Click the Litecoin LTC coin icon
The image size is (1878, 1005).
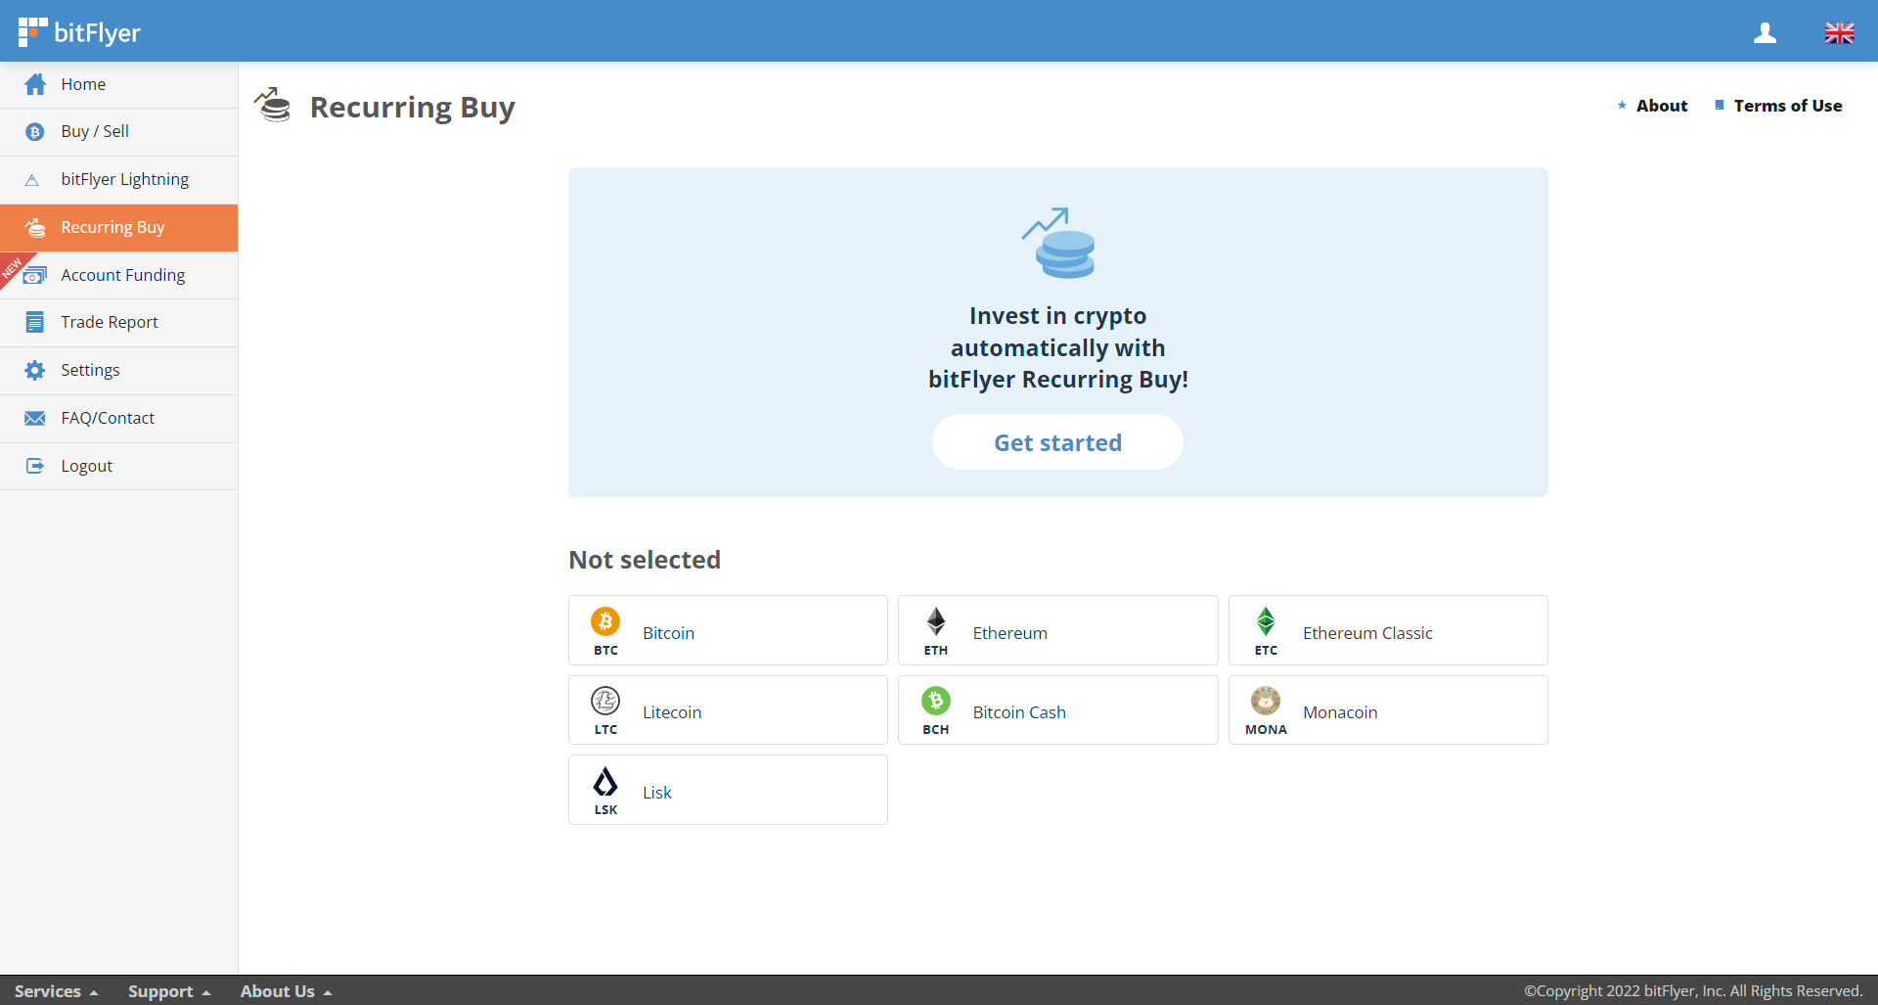pyautogui.click(x=605, y=701)
